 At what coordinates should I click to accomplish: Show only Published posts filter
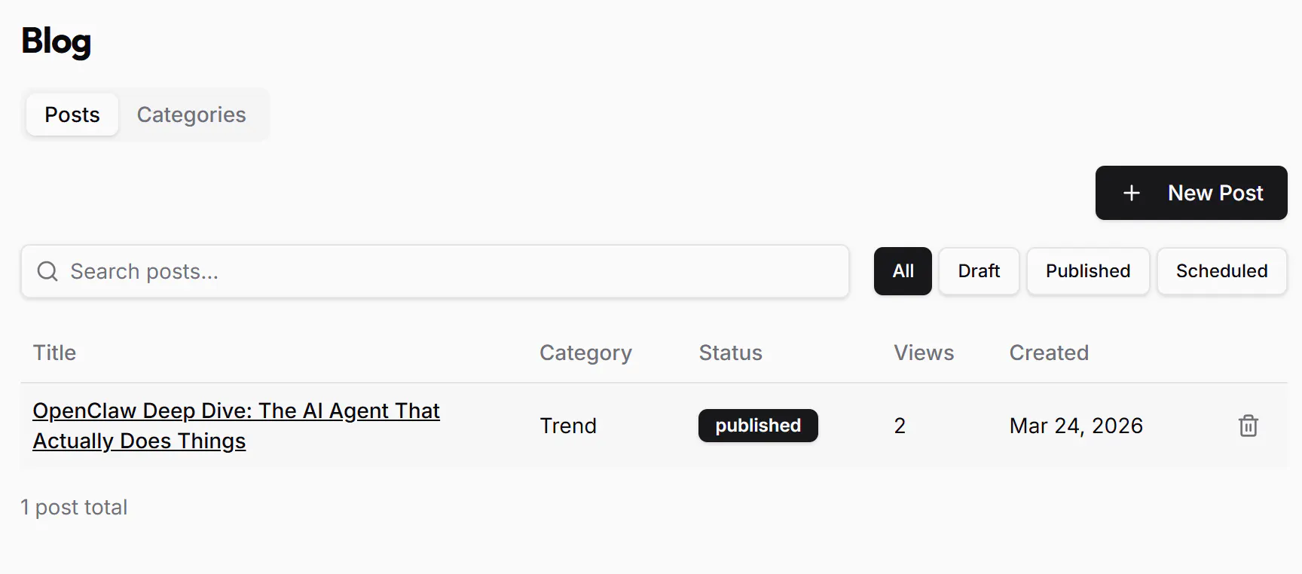(x=1087, y=271)
